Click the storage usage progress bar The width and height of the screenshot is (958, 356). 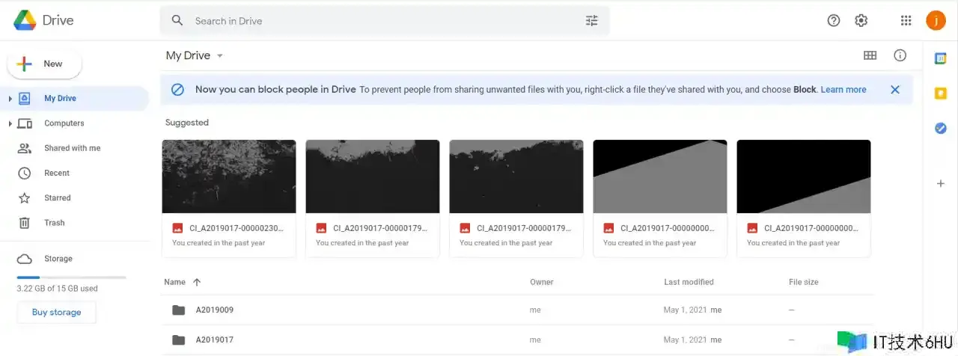[71, 277]
